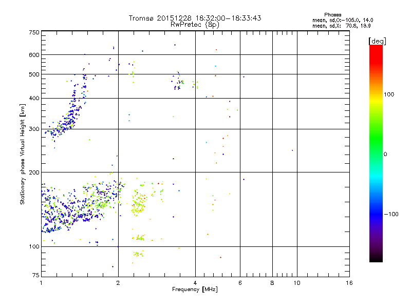Click the '[deg]' colorbar unit label

(x=377, y=41)
